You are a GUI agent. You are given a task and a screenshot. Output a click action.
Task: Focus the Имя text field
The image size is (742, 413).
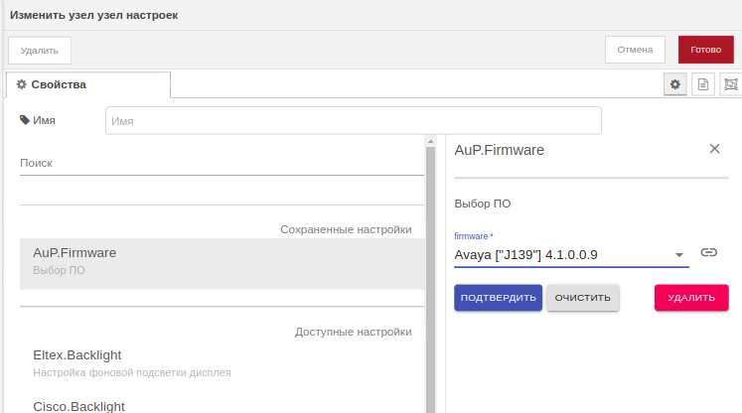point(353,120)
